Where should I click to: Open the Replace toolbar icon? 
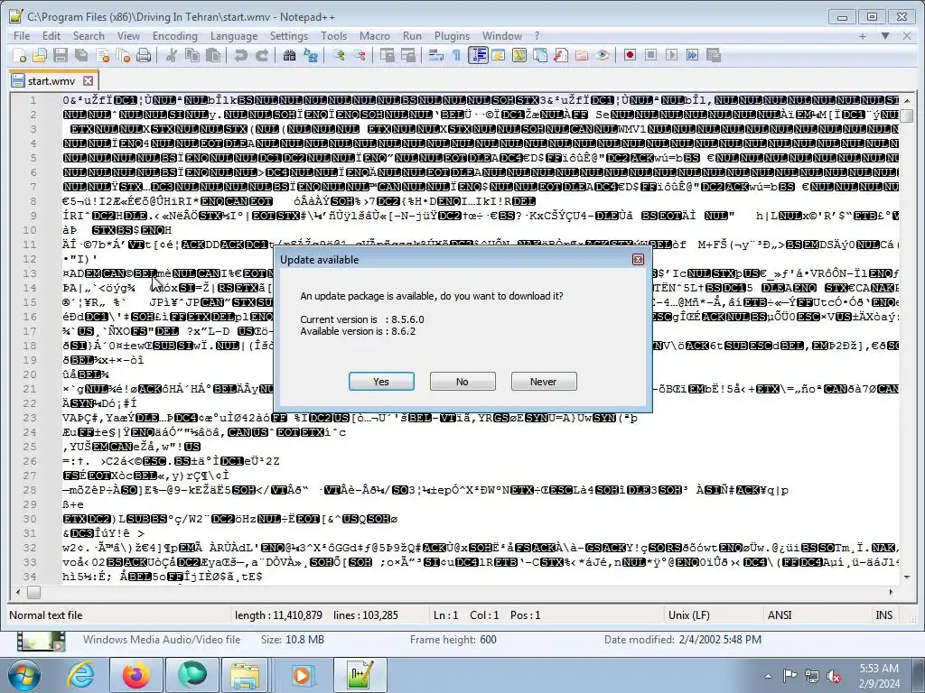coord(311,55)
